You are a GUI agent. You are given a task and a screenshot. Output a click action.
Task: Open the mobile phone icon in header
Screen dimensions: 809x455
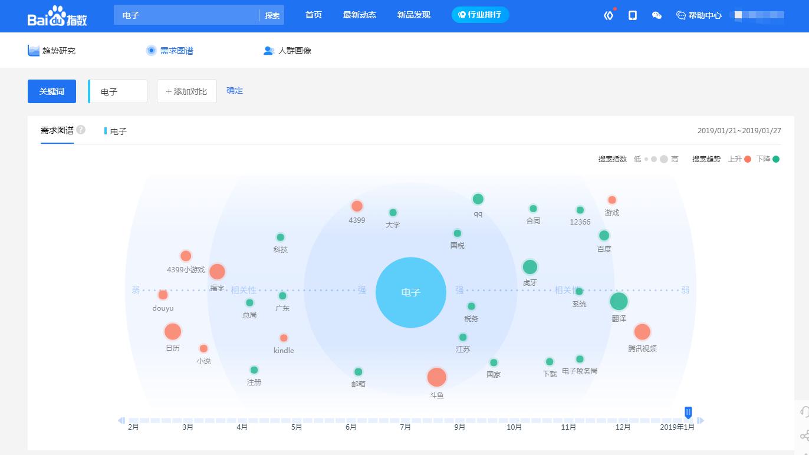pos(633,15)
